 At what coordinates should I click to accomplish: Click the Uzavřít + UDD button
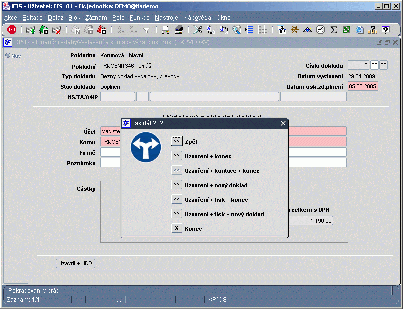(x=75, y=263)
